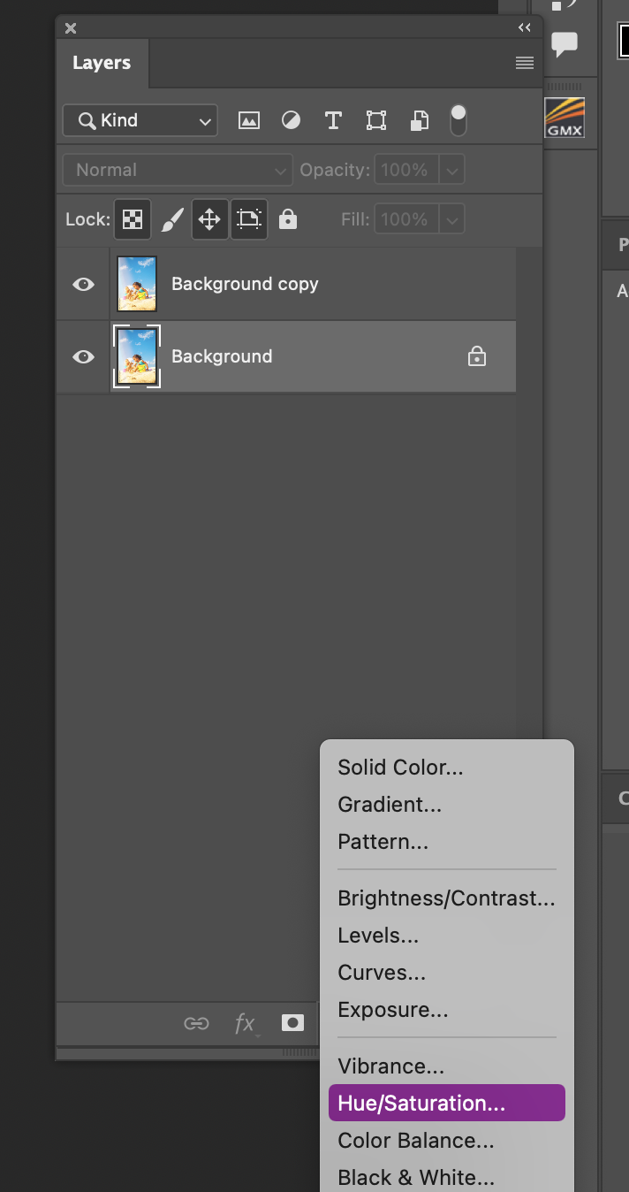Hide the Background copy layer
629x1192 pixels.
pos(83,284)
